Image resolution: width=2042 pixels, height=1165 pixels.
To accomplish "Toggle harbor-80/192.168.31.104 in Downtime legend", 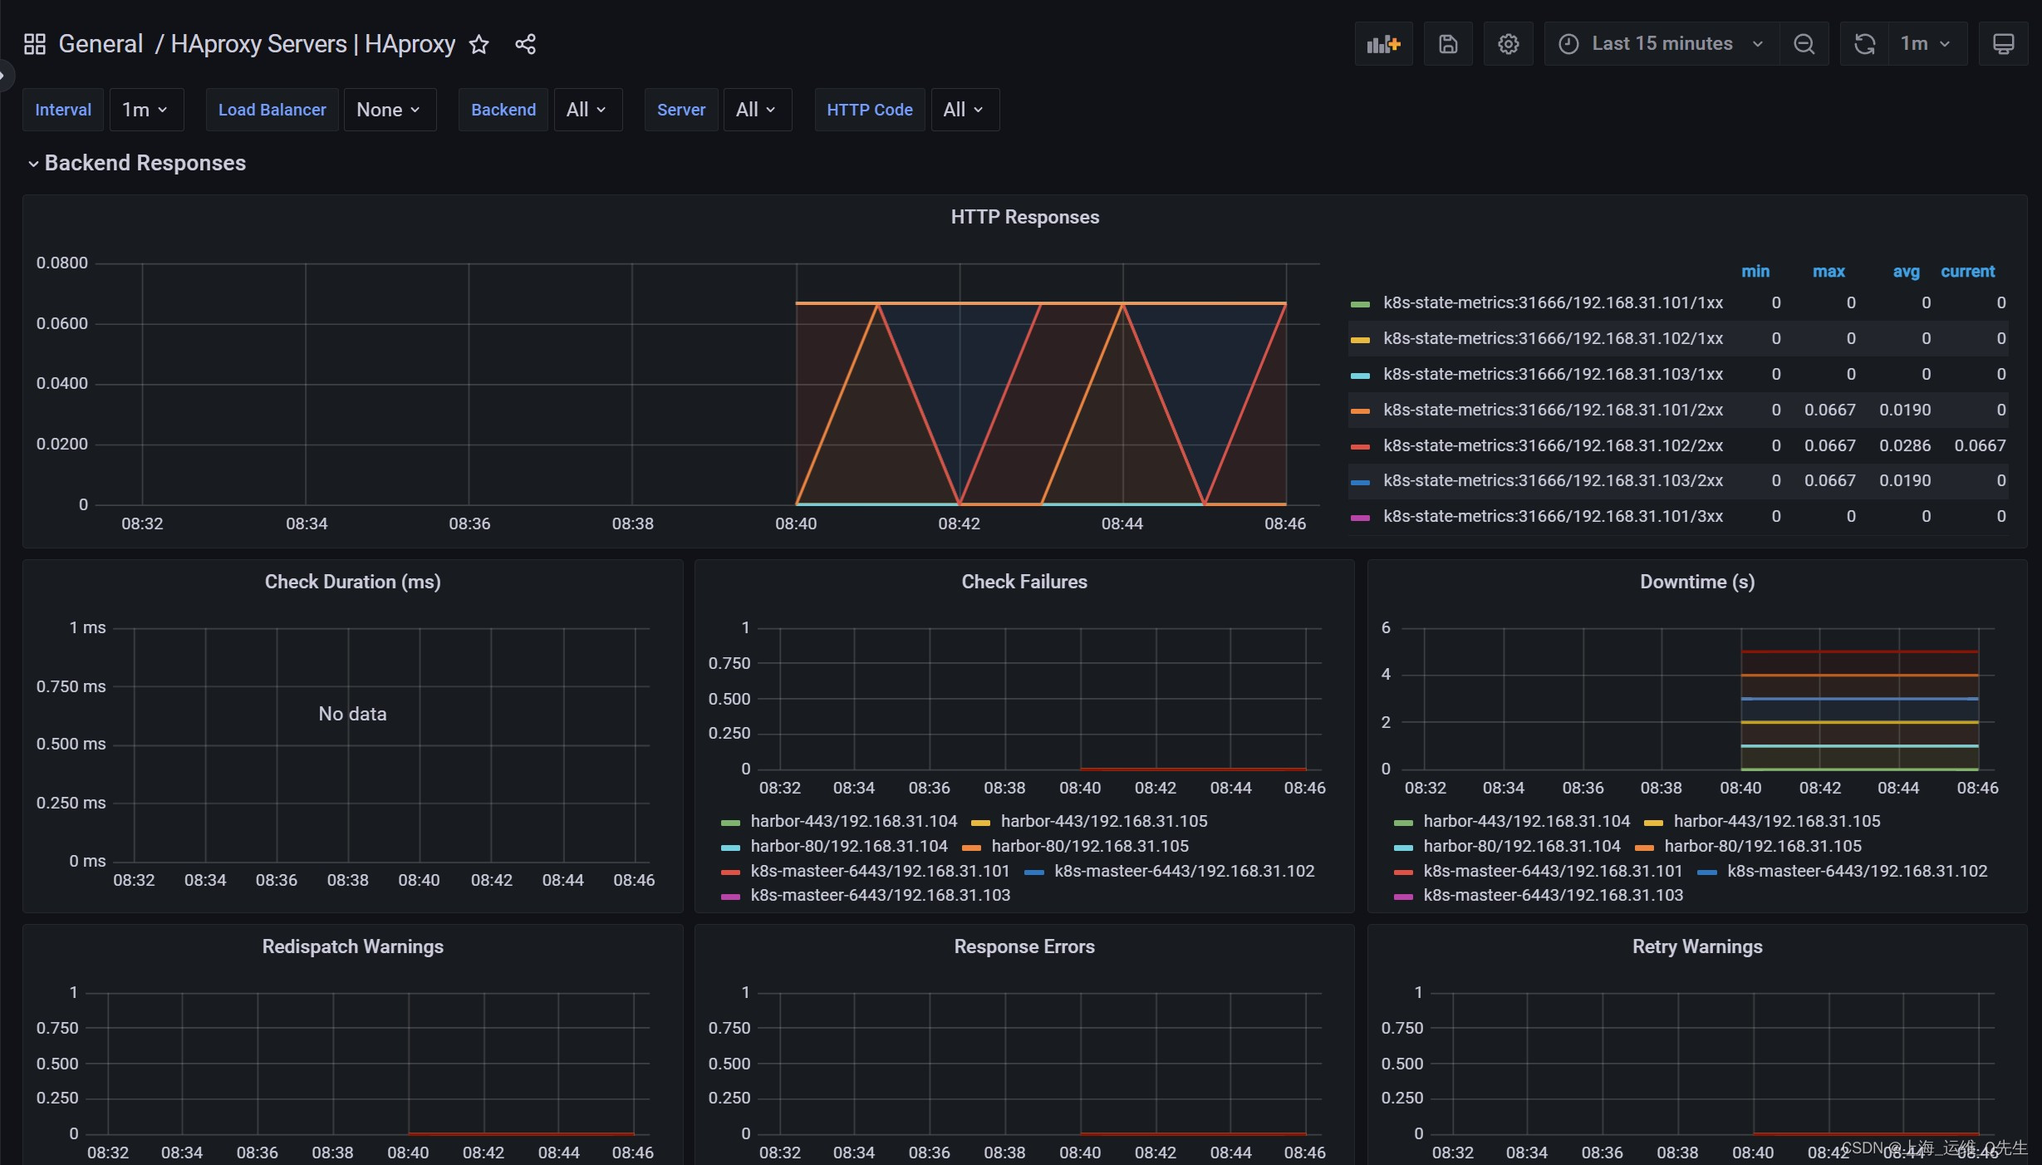I will tap(1522, 846).
